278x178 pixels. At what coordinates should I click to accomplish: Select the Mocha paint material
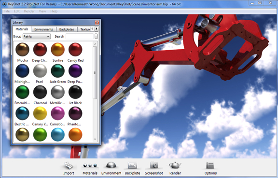(x=22, y=50)
